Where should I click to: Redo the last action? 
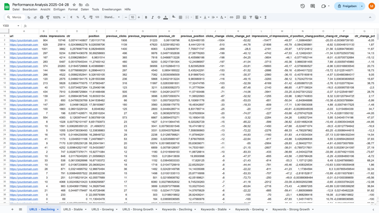point(35,17)
